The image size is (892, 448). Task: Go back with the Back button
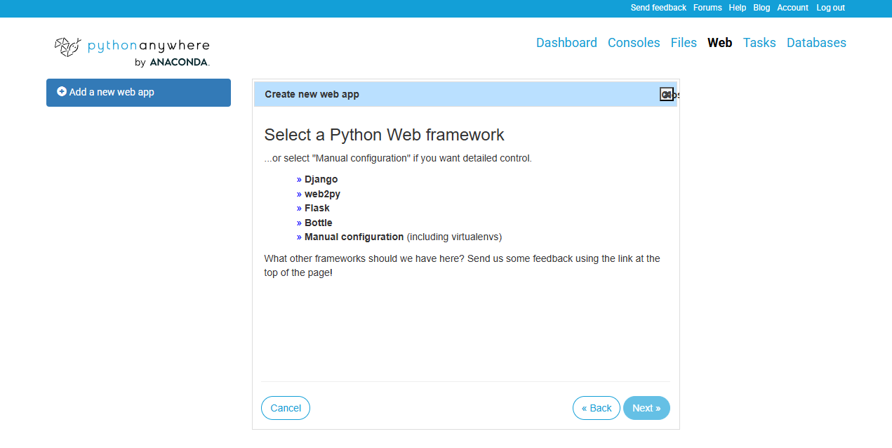(x=597, y=408)
